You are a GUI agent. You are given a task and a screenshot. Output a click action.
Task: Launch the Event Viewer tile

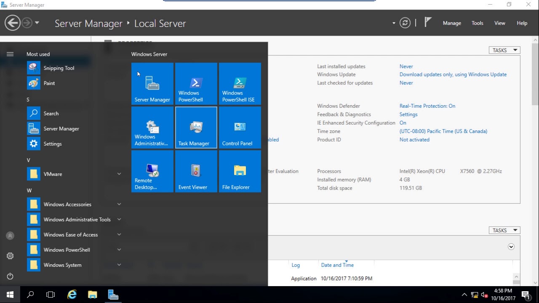[x=196, y=171]
